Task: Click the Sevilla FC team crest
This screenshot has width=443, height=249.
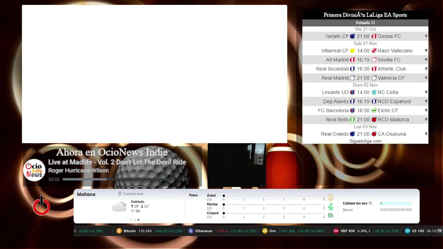Action: click(374, 60)
